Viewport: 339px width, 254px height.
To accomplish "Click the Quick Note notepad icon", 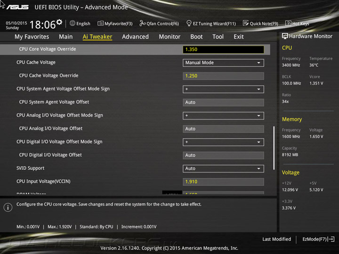I will click(x=246, y=23).
